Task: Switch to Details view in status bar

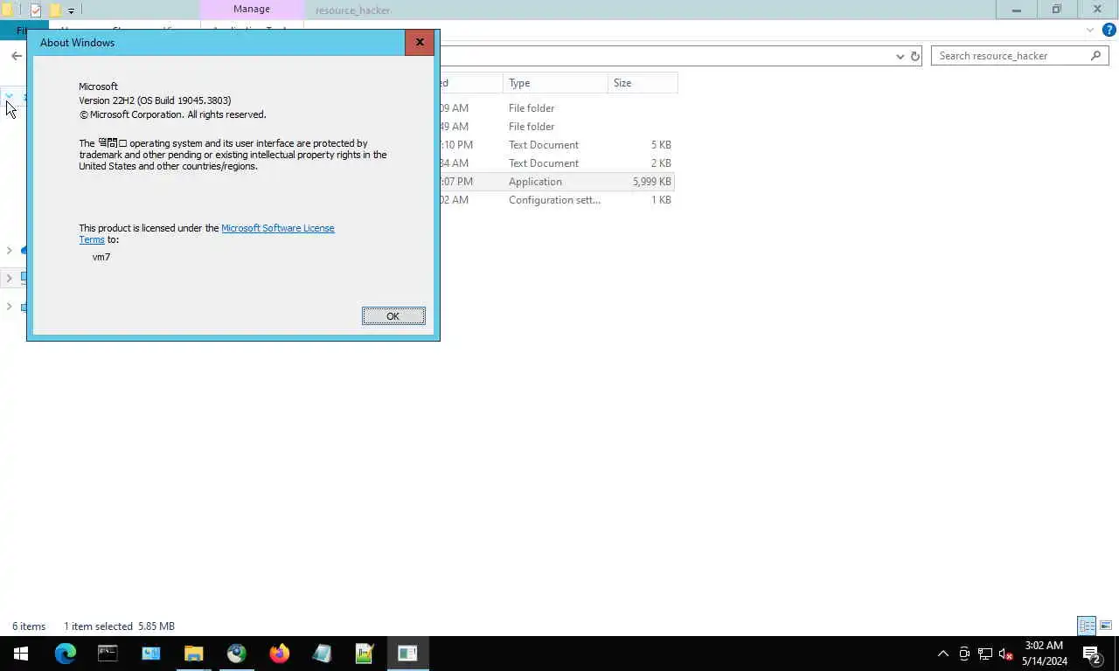Action: point(1087,626)
